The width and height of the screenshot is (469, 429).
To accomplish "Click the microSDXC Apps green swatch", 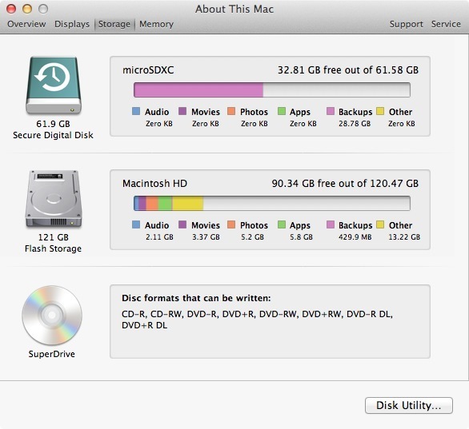I will coord(282,111).
